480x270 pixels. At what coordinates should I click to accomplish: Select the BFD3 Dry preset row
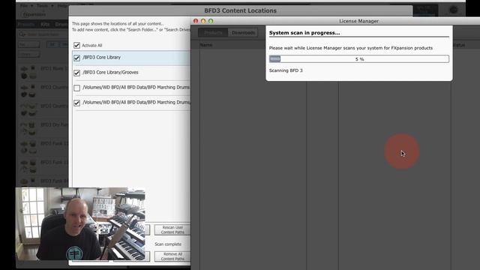point(42,128)
